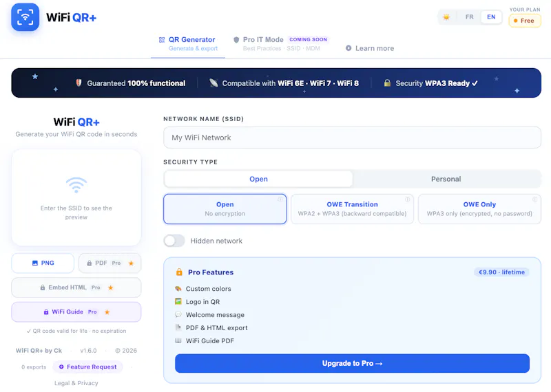Click the shield icon next to Guaranteed 100% functional
This screenshot has height=392, width=551.
coord(79,83)
